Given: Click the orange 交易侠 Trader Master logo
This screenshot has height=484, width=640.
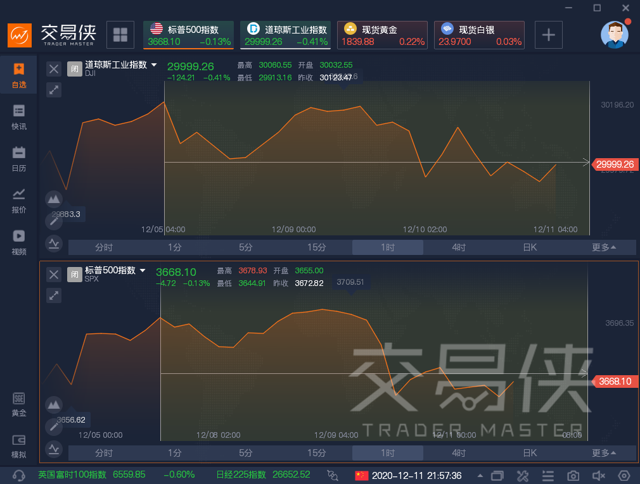Looking at the screenshot, I should tap(20, 35).
